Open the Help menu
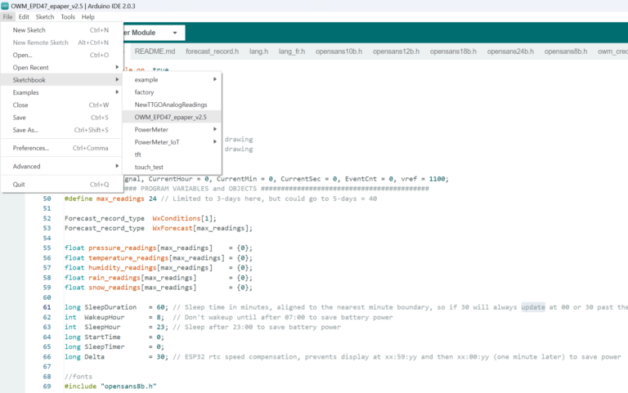The height and width of the screenshot is (393, 628). [x=88, y=16]
